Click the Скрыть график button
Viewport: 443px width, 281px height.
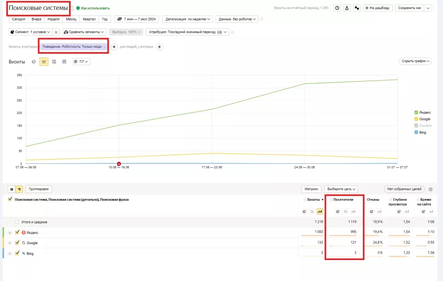(x=415, y=61)
